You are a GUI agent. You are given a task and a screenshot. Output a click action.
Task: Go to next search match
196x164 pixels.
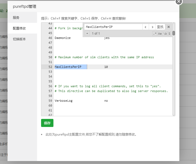[152, 27]
